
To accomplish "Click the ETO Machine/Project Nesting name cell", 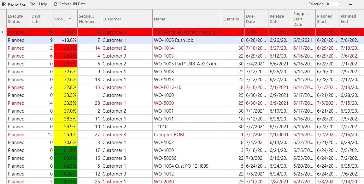I will point(185,32).
